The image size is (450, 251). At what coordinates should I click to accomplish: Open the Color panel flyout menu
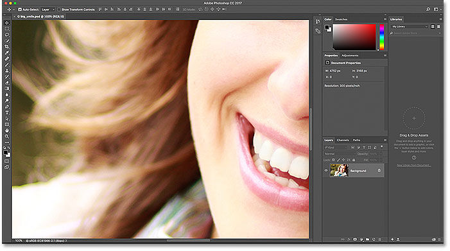point(385,19)
